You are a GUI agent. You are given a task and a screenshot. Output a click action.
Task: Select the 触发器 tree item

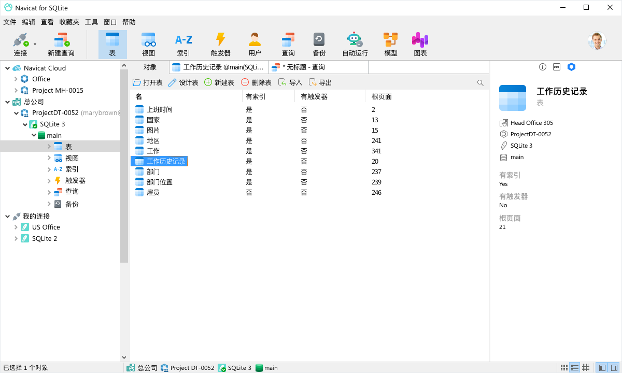coord(75,180)
